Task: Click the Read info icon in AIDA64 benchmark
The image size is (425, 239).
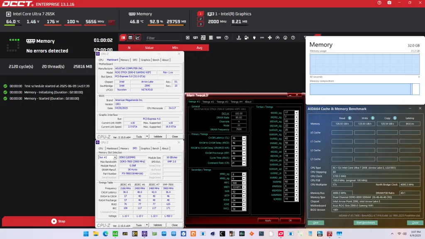Action: 350,118
